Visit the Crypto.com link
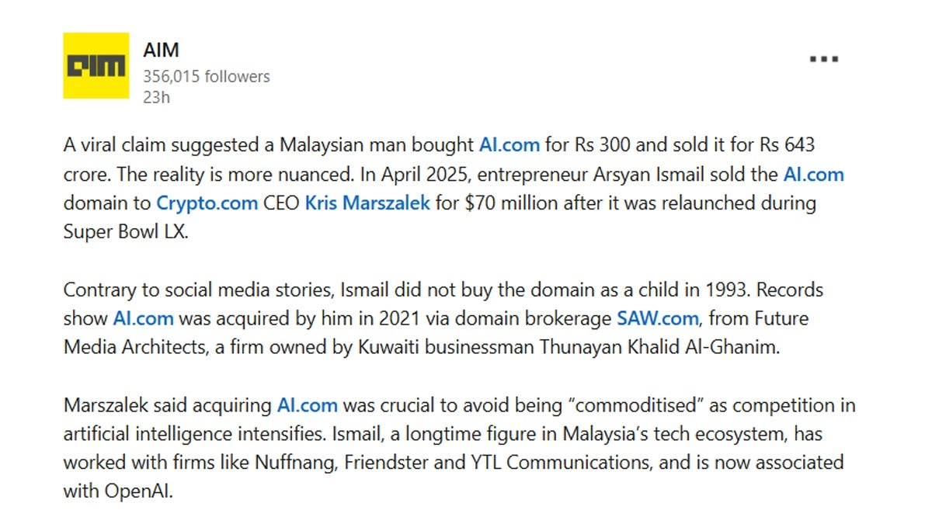The width and height of the screenshot is (932, 524). (207, 203)
